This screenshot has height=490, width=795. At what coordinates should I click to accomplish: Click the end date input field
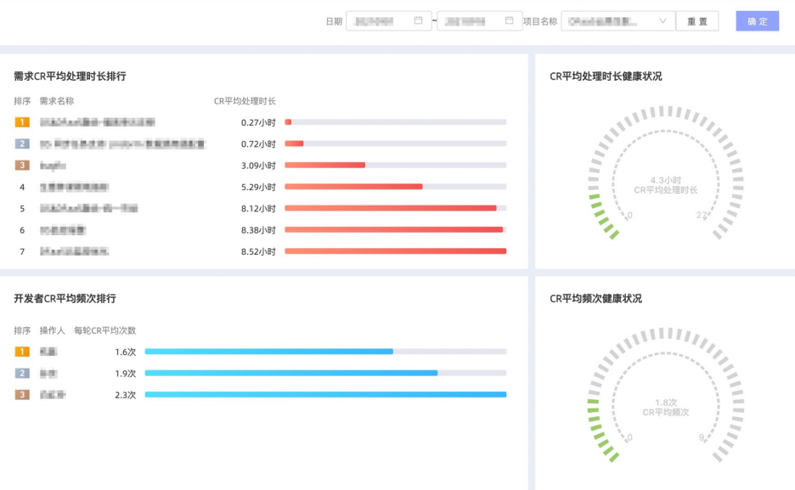[470, 21]
